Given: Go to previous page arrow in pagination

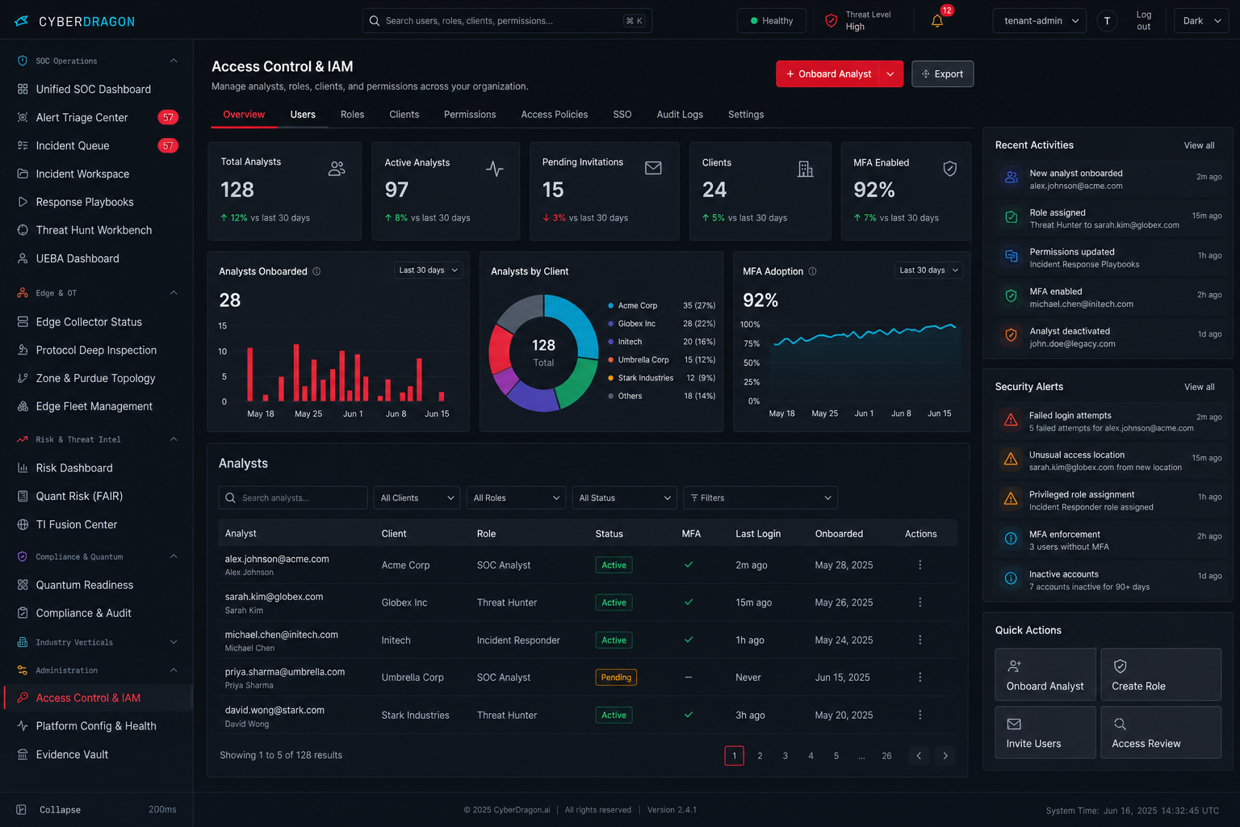Looking at the screenshot, I should (919, 756).
